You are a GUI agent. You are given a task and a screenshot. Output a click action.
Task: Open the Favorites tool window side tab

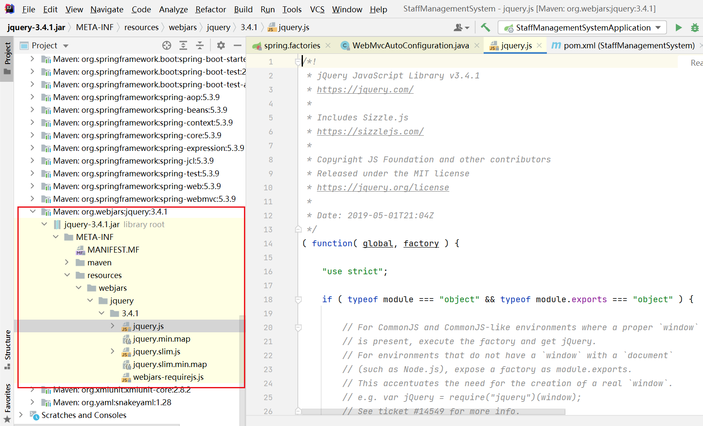[x=7, y=403]
